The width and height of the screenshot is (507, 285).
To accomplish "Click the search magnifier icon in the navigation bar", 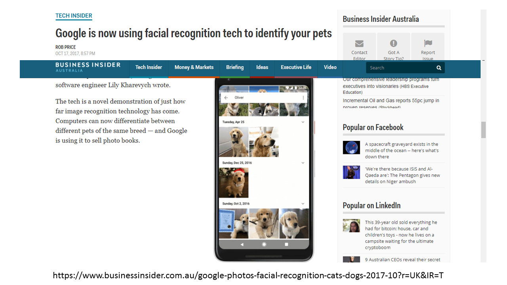I will [439, 68].
